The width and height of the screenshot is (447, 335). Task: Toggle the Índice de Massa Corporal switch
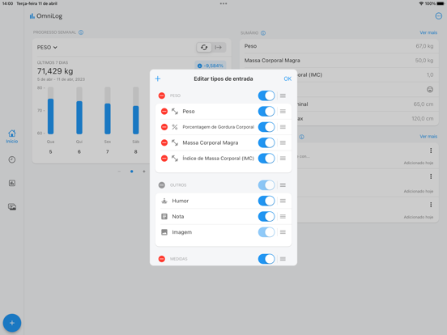266,158
